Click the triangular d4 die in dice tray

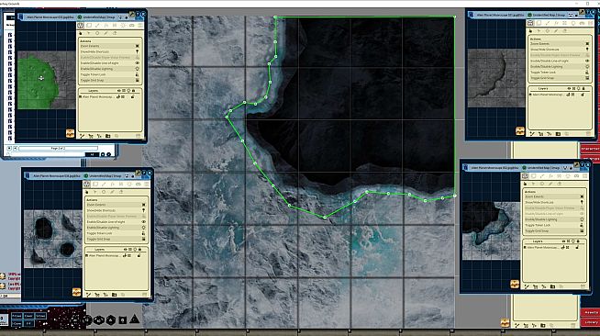coord(134,319)
